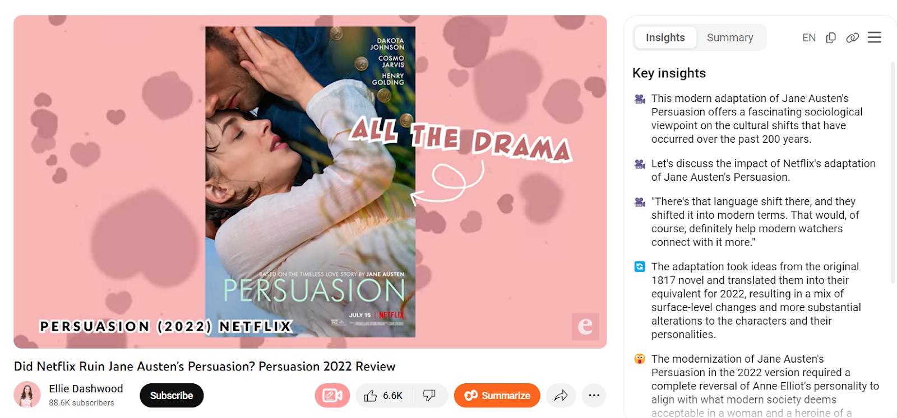897x418 pixels.
Task: Open Ellie Dashwood channel avatar
Action: [27, 395]
